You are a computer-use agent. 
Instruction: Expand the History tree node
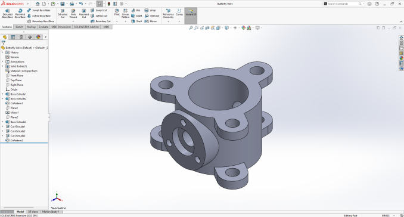tap(2, 52)
